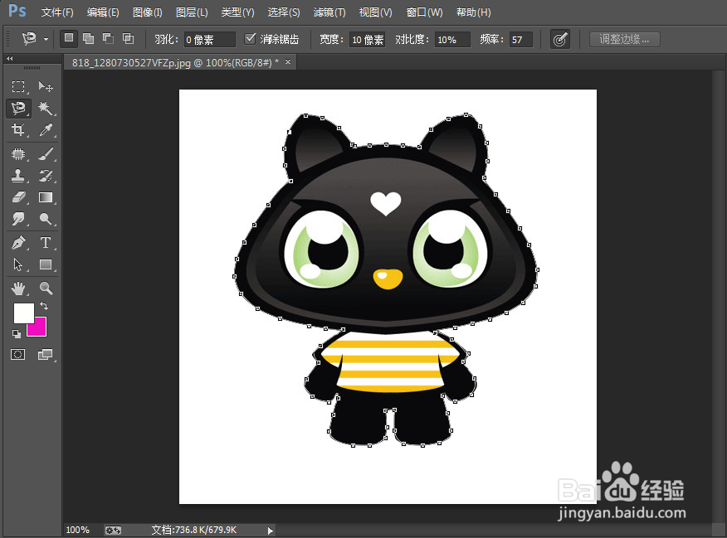Screen dimensions: 727x538
Task: Open the 文件(F) menu
Action: pos(57,12)
